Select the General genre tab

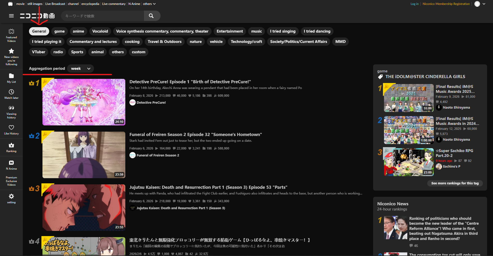click(39, 31)
